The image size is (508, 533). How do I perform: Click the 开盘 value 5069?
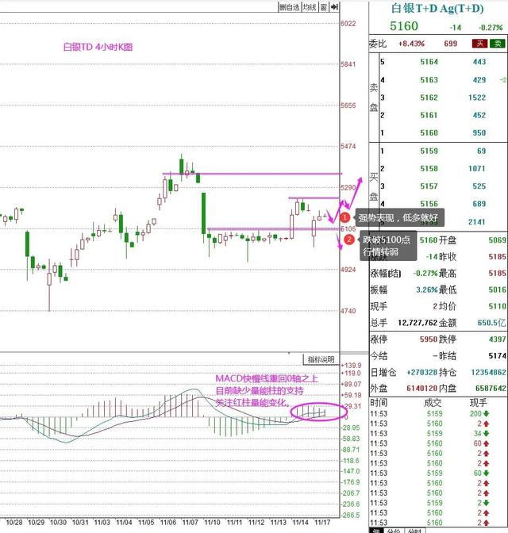(x=497, y=240)
